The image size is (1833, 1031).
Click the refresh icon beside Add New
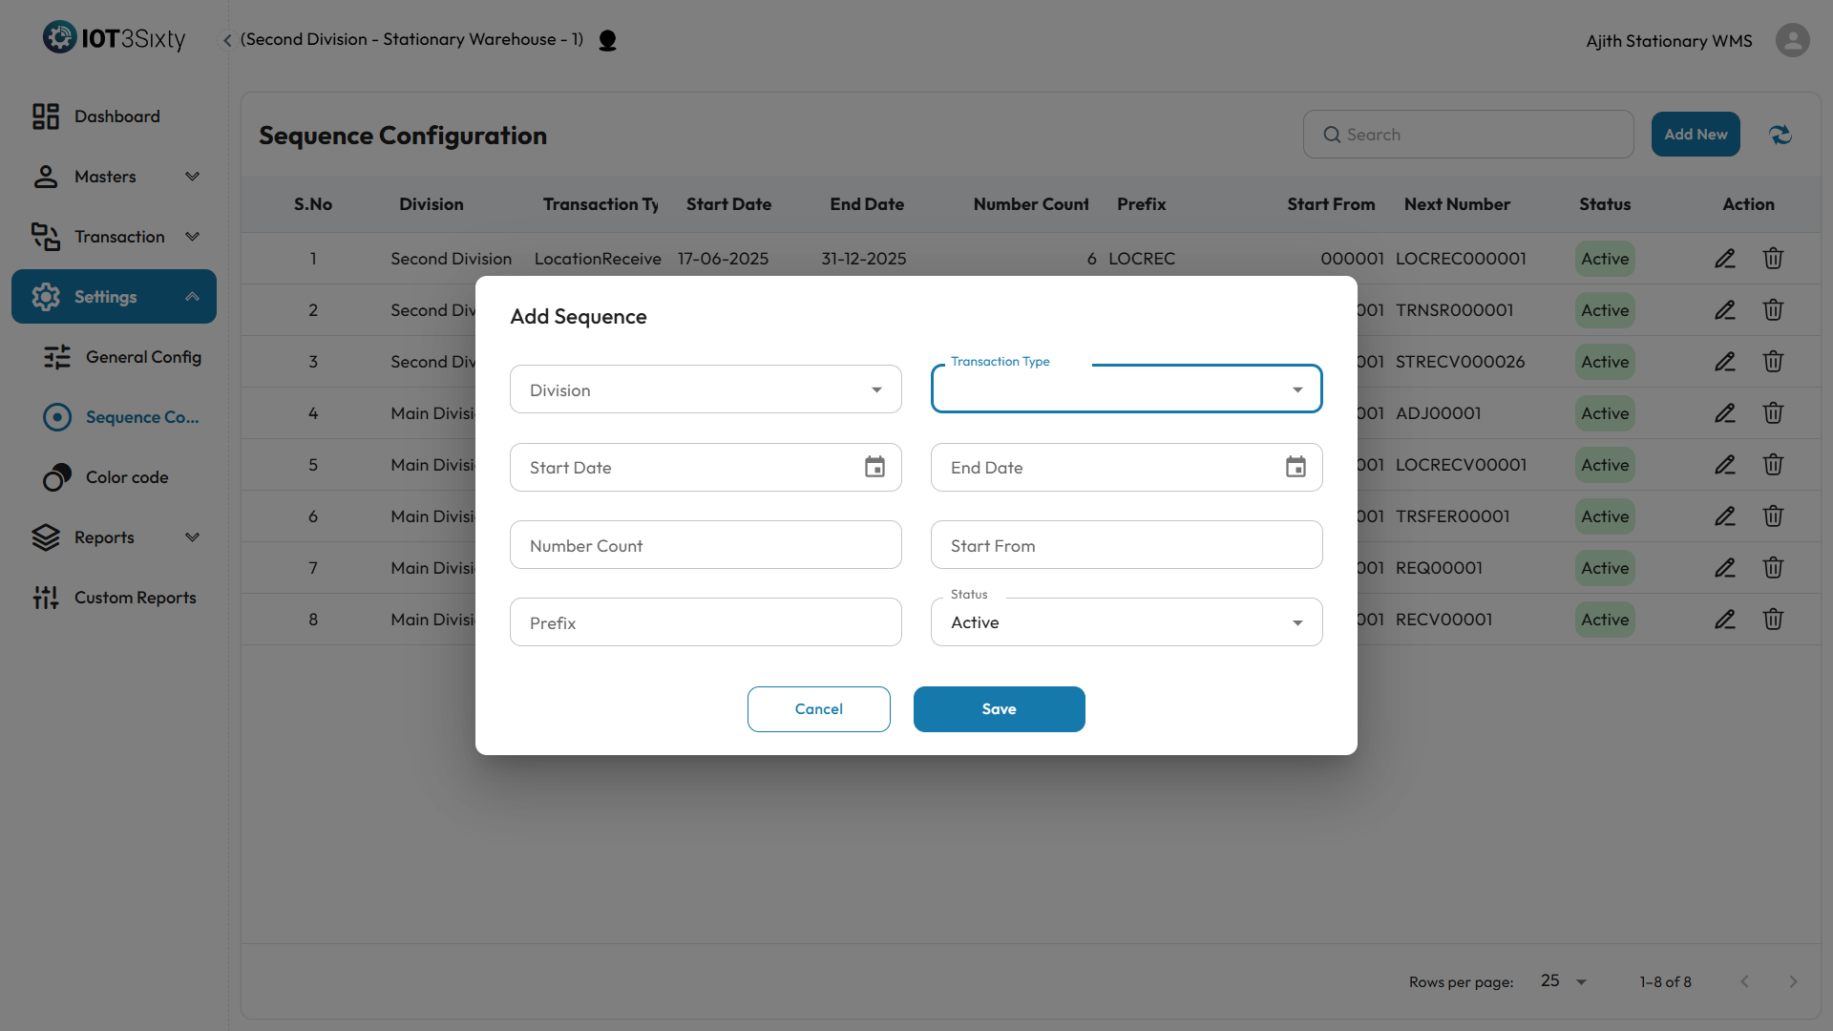[x=1780, y=135]
